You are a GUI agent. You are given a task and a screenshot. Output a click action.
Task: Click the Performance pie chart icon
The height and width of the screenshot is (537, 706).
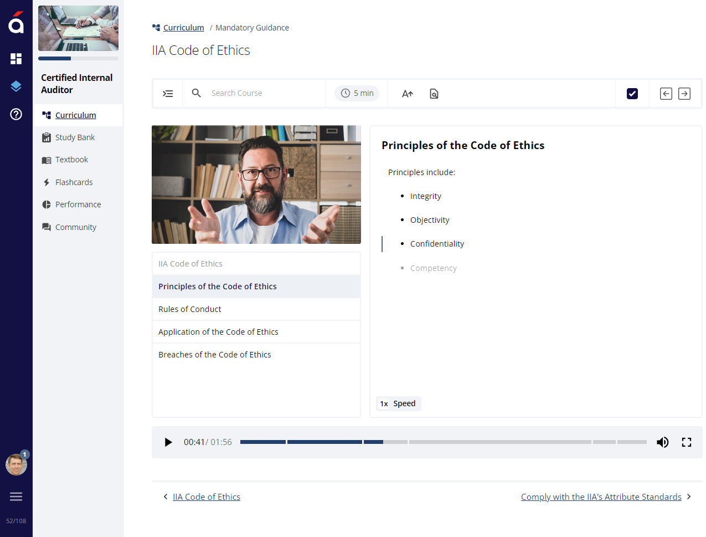coord(45,204)
